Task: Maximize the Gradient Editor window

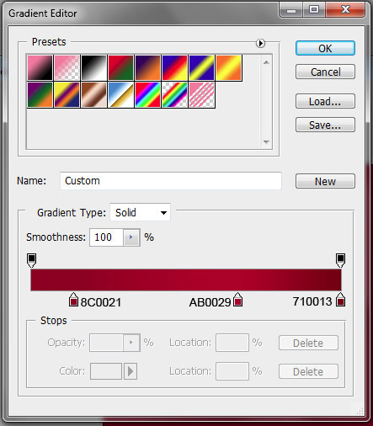Action: click(314, 10)
